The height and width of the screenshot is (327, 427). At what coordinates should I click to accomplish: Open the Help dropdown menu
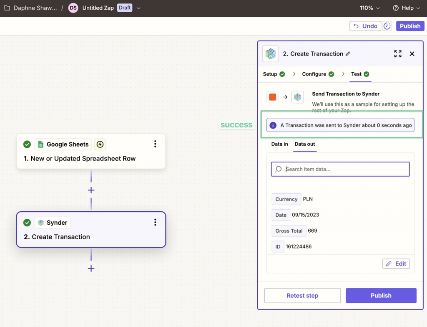tap(407, 8)
